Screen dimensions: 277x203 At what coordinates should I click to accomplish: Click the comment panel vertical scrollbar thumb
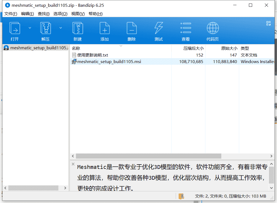(x=272, y=175)
